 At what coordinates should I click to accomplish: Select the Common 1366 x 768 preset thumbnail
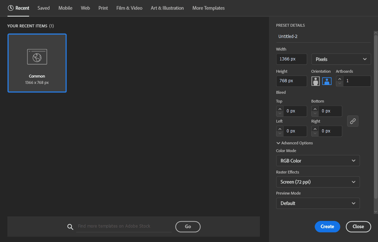pos(37,63)
